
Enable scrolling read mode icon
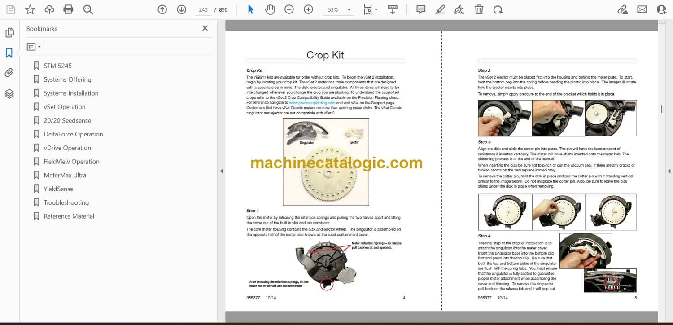coord(393,9)
